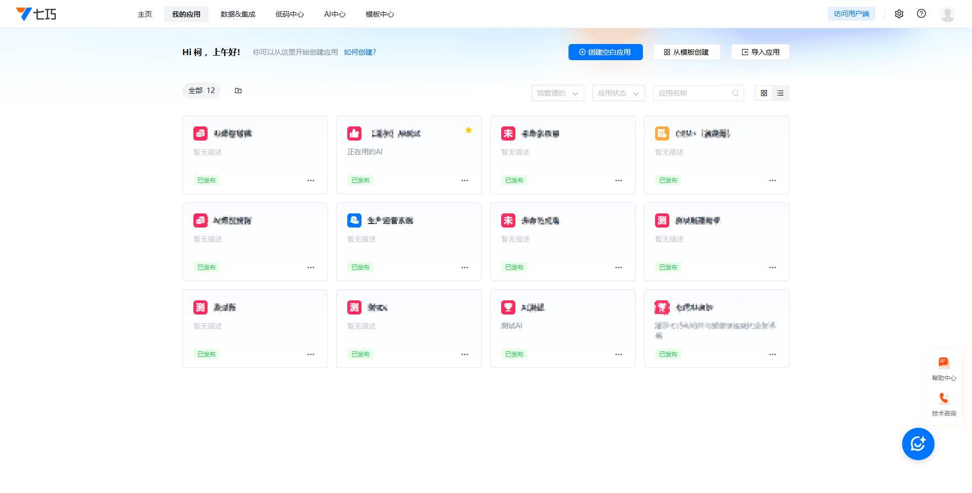Image resolution: width=972 pixels, height=493 pixels.
Task: Switch to grid card view
Action: [764, 93]
